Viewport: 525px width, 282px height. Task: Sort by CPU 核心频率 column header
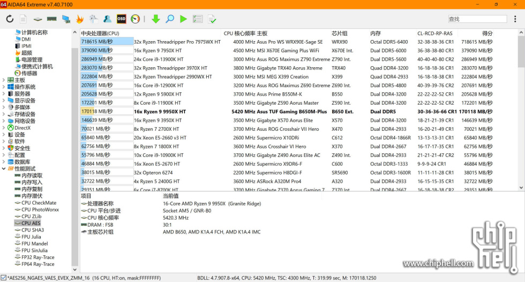click(x=239, y=33)
